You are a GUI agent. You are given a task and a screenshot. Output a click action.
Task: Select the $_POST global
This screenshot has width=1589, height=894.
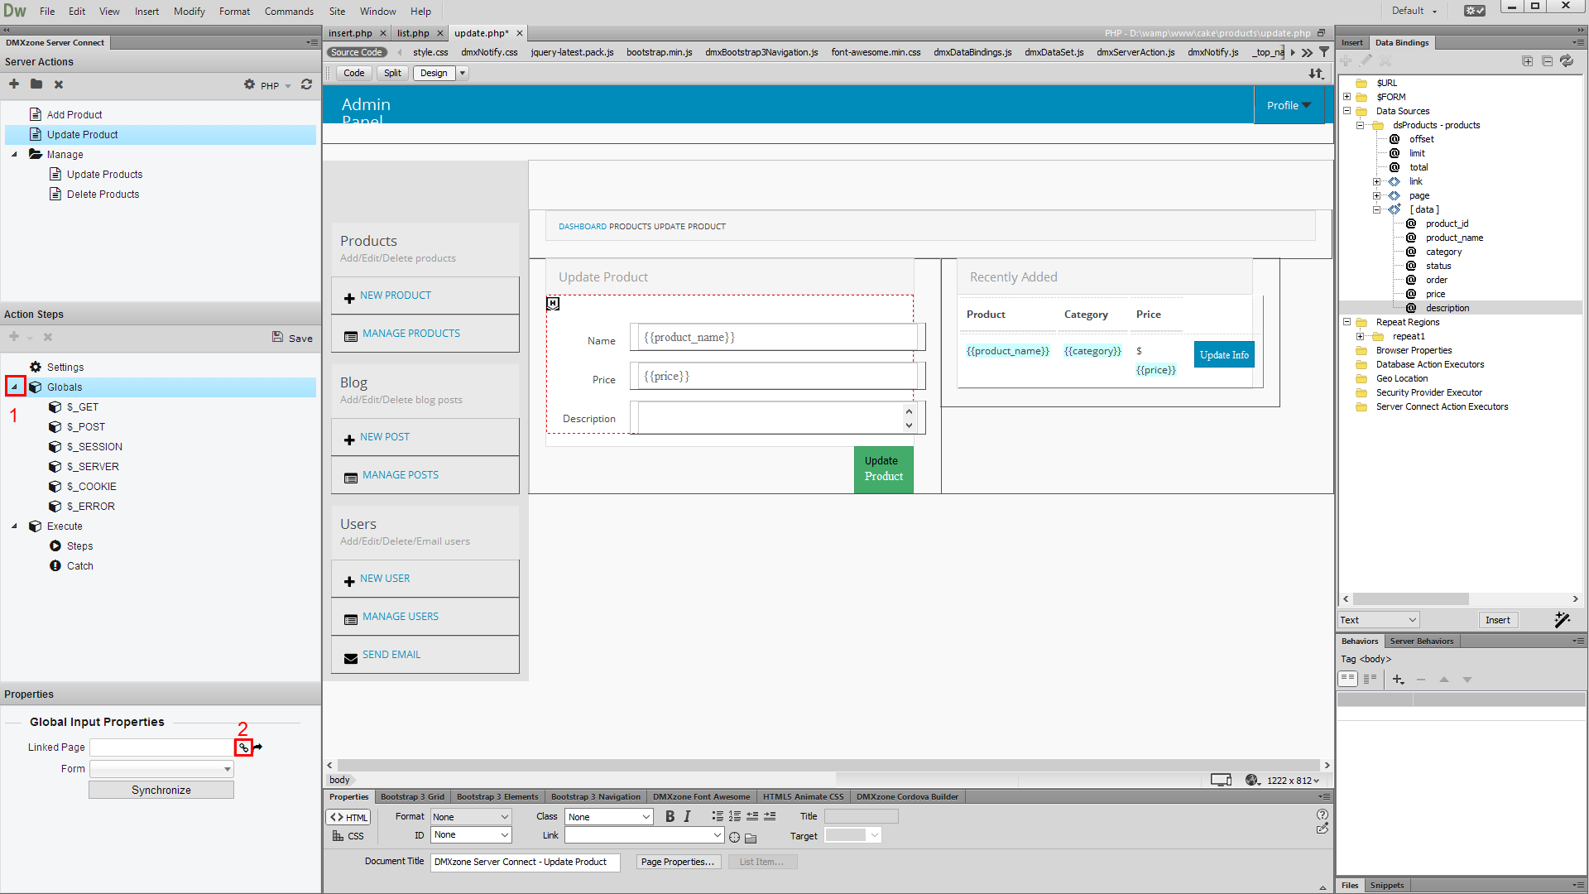(86, 427)
